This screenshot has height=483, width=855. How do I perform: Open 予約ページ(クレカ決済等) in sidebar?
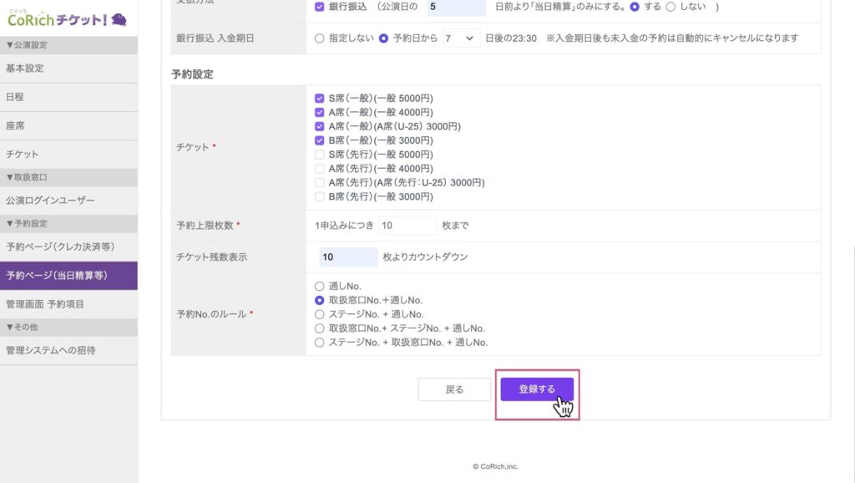(x=60, y=247)
